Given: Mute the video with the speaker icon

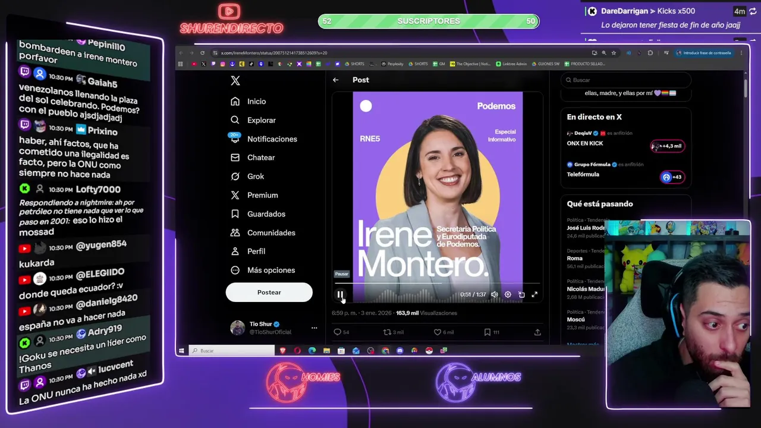Looking at the screenshot, I should (x=494, y=294).
